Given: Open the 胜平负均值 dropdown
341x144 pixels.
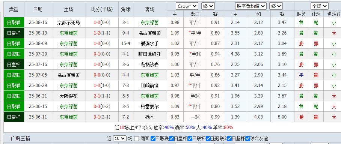Looking at the screenshot, I should pyautogui.click(x=251, y=6).
